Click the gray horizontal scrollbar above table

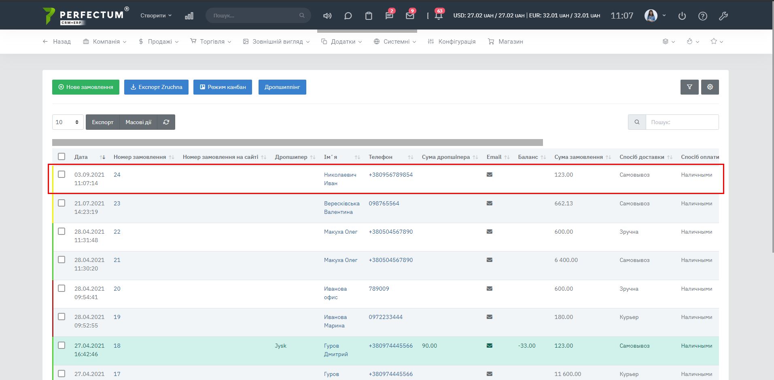click(x=297, y=142)
